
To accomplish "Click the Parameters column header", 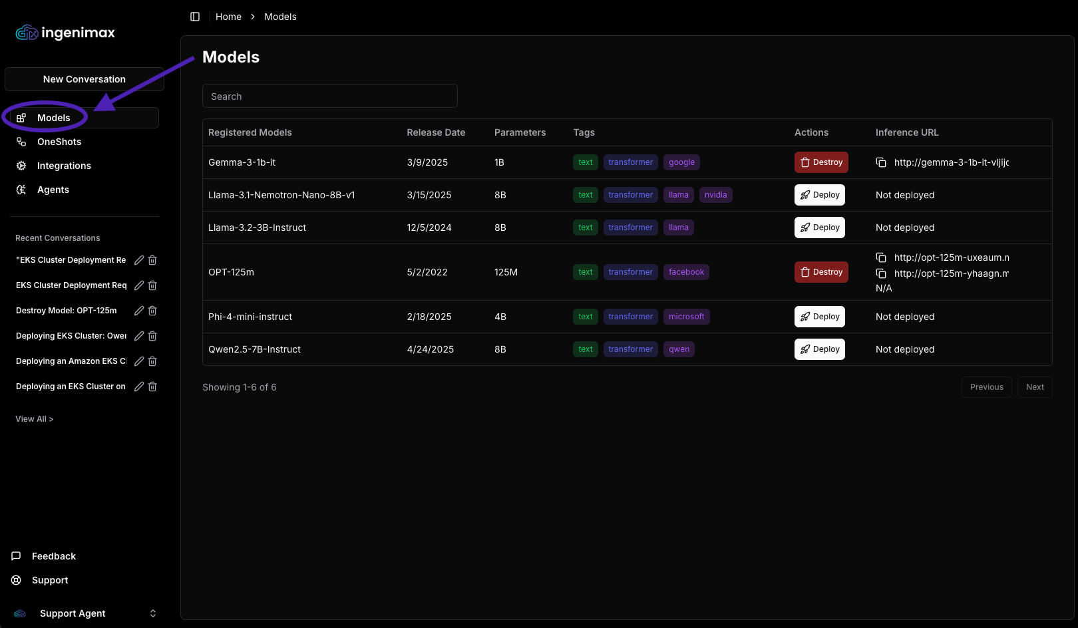I will [x=520, y=132].
